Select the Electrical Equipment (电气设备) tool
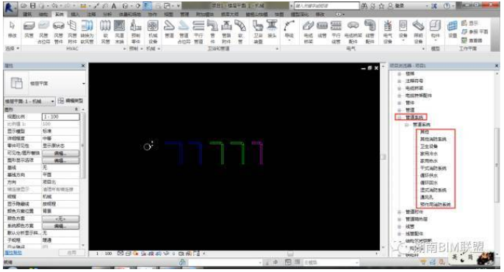This screenshot has height=272, width=504. click(388, 32)
